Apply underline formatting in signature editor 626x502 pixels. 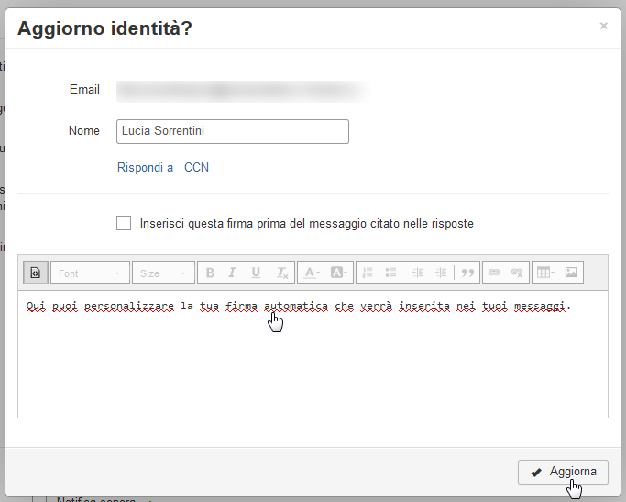click(x=256, y=273)
